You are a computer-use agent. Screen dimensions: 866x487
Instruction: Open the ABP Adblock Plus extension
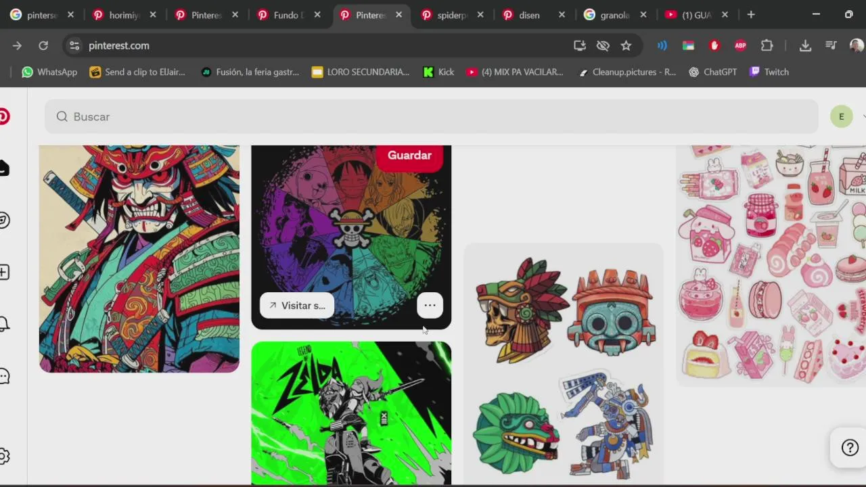[x=741, y=45]
